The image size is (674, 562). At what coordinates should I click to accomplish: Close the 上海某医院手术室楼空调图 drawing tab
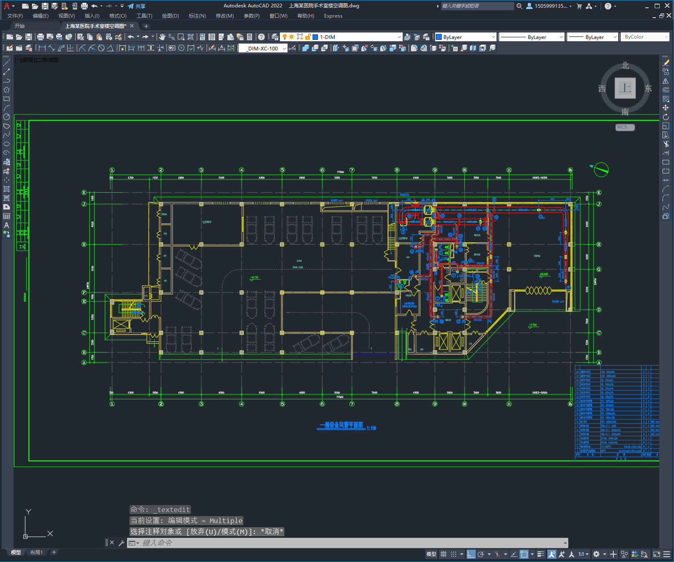(x=132, y=26)
